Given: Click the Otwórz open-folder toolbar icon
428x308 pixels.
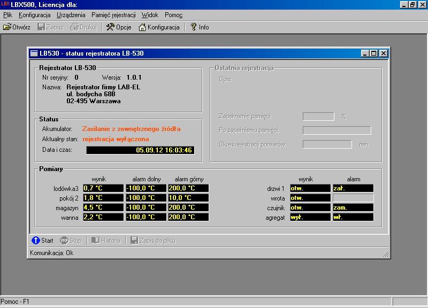Looking at the screenshot, I should [x=7, y=27].
